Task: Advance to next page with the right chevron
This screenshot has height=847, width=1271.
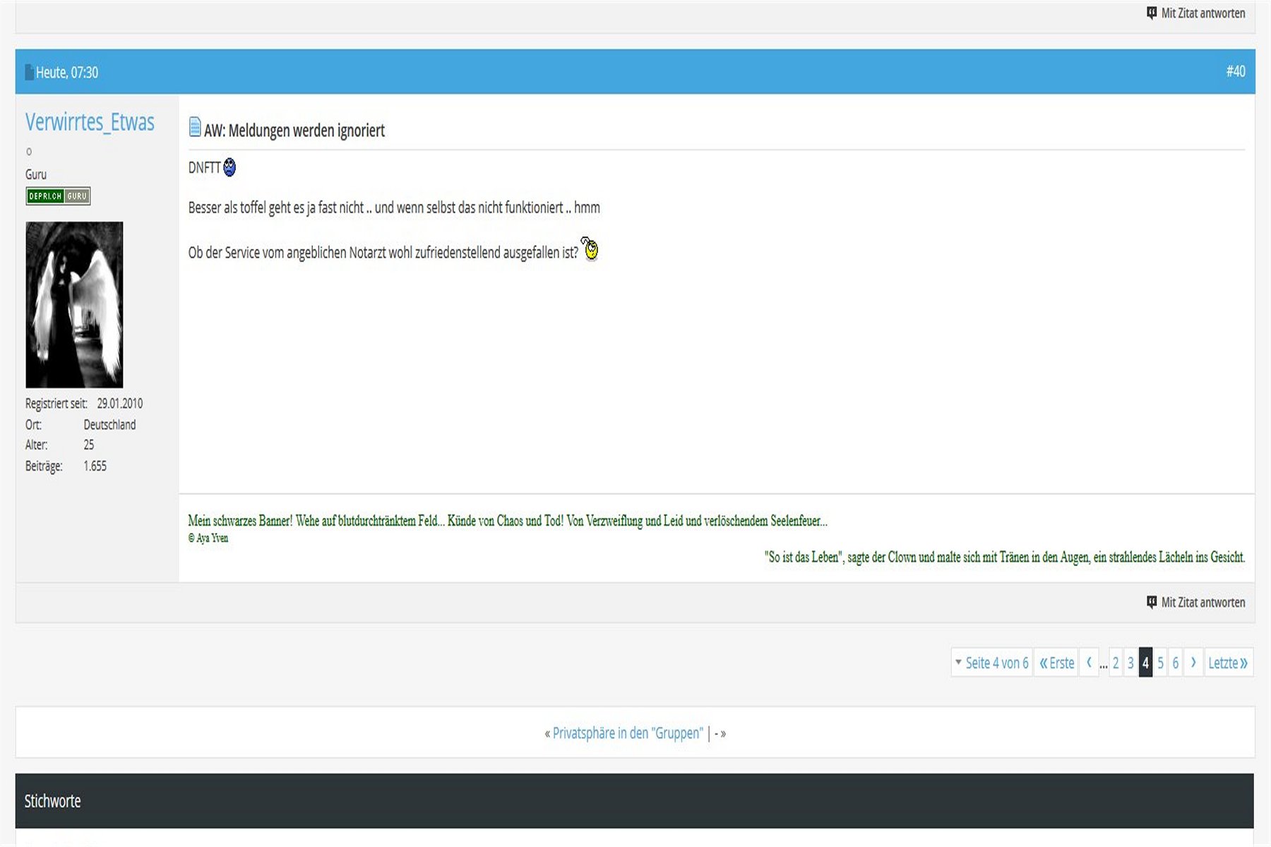Action: 1193,663
